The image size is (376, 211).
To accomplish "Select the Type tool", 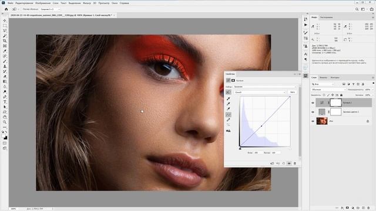I will click(5, 102).
